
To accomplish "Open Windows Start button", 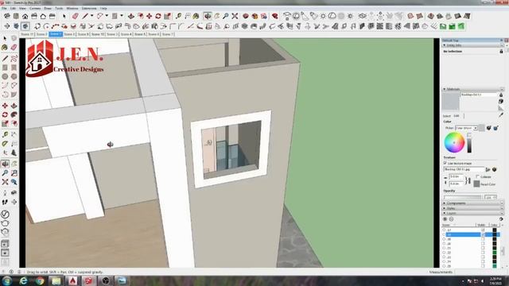I will 7,280.
